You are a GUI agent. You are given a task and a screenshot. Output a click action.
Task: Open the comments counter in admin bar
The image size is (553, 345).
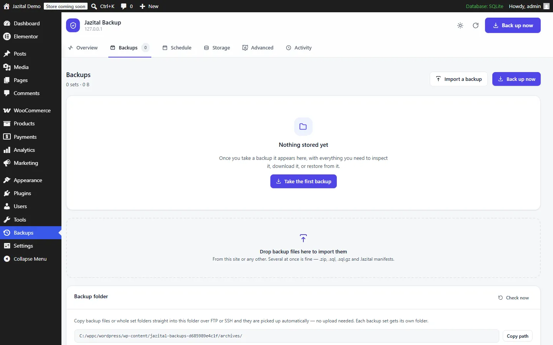(127, 6)
